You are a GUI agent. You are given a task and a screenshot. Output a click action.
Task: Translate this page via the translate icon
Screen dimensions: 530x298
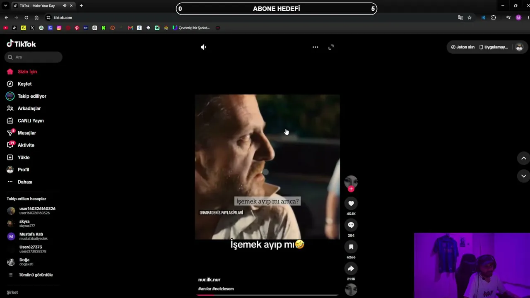(x=460, y=17)
